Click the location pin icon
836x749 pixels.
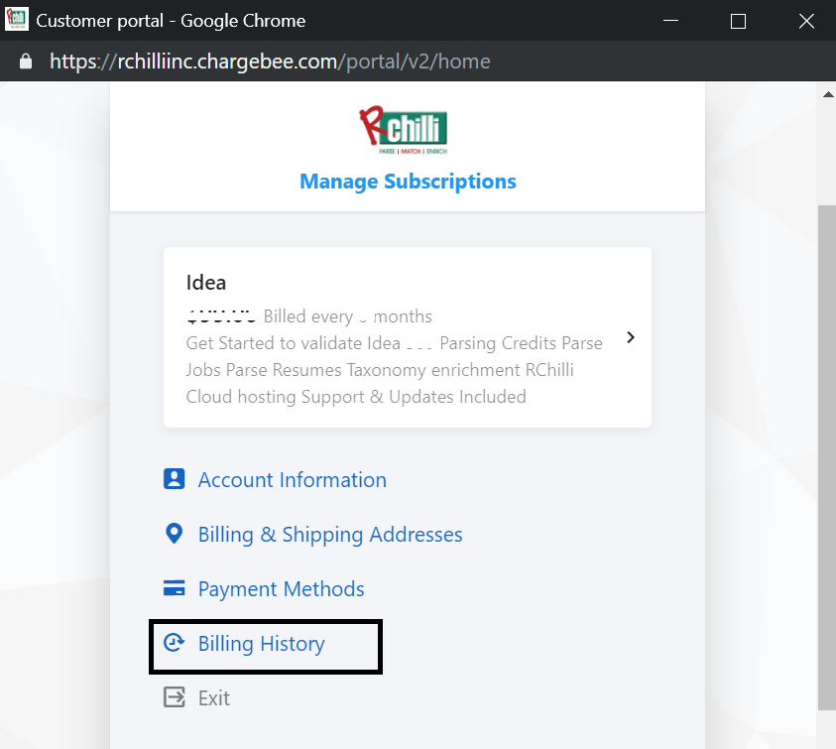174,534
